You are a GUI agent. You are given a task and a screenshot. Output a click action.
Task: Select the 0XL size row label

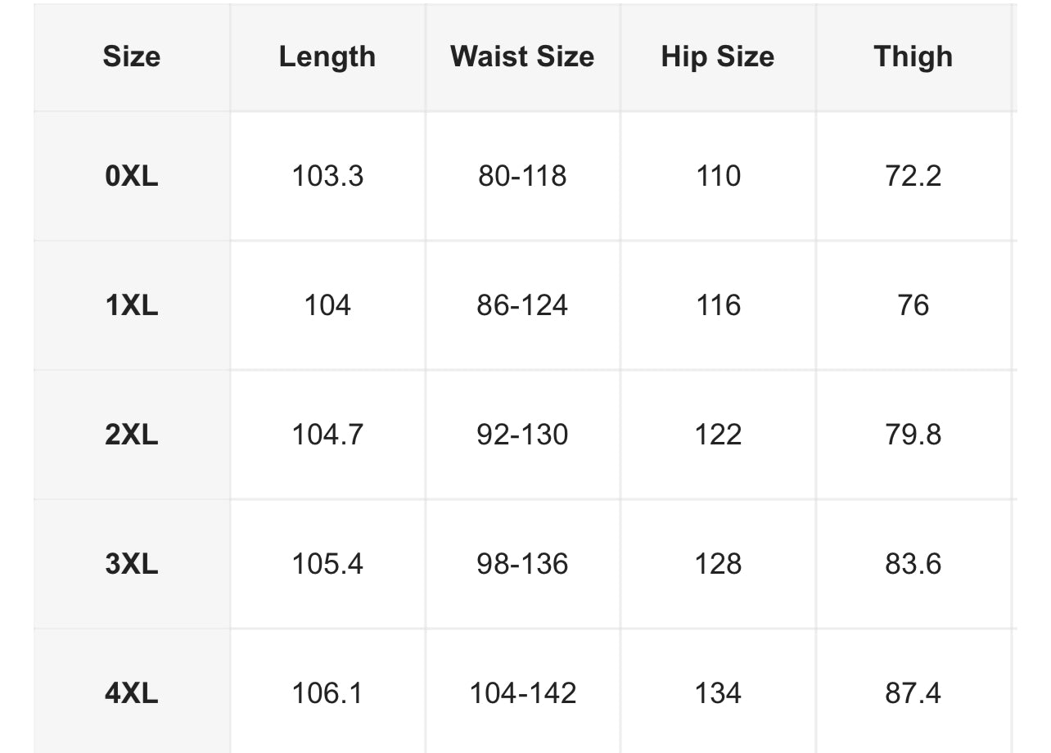tap(132, 176)
